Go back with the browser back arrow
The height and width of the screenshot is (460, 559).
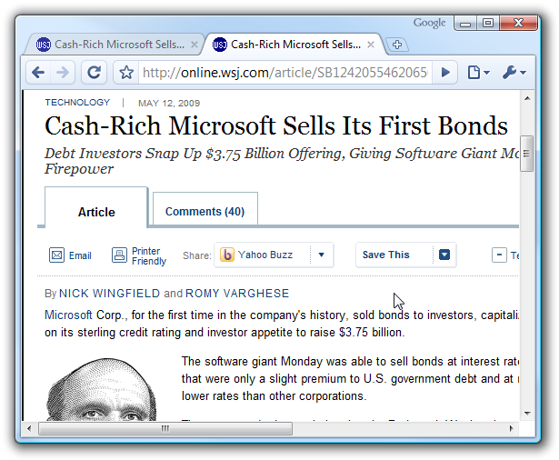tap(38, 73)
